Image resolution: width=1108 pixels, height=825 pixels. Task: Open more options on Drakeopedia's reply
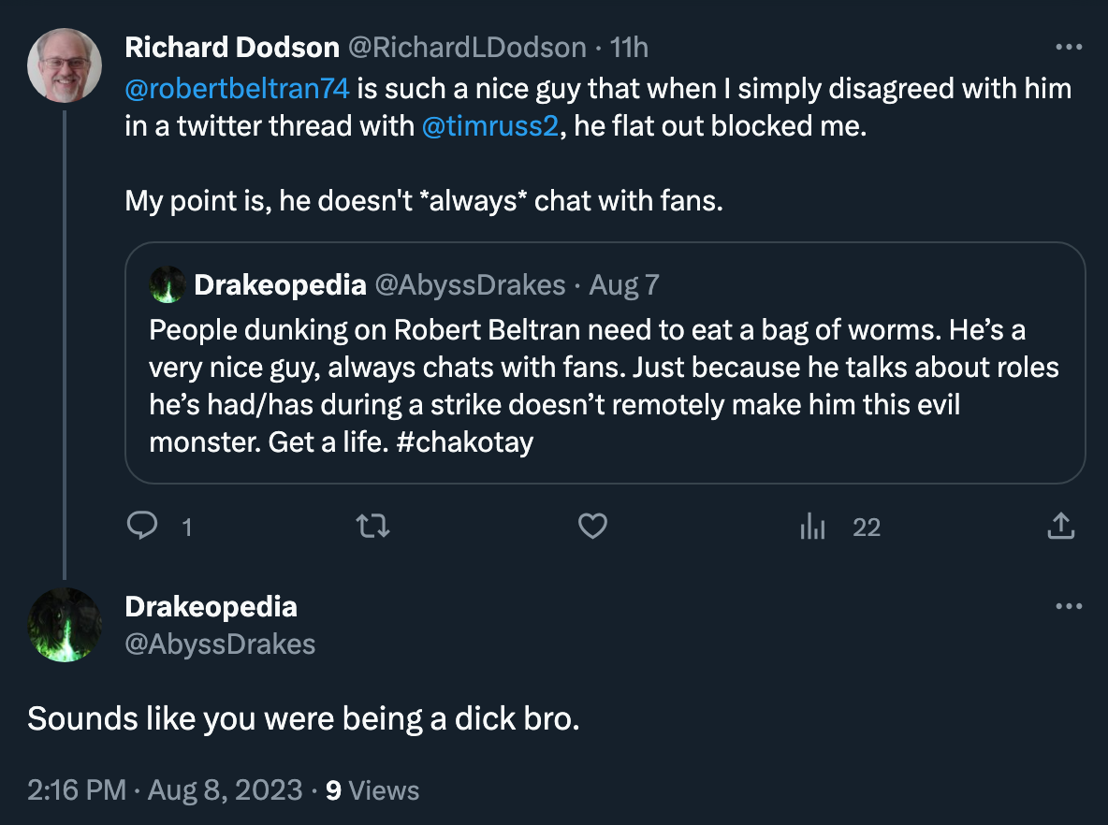click(x=1069, y=606)
